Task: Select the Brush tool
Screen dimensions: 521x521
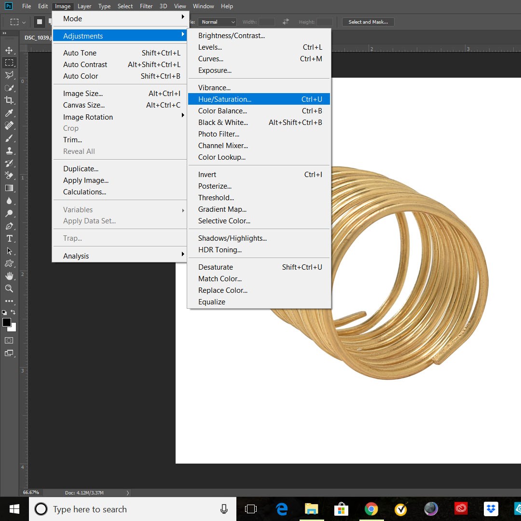Action: tap(9, 138)
